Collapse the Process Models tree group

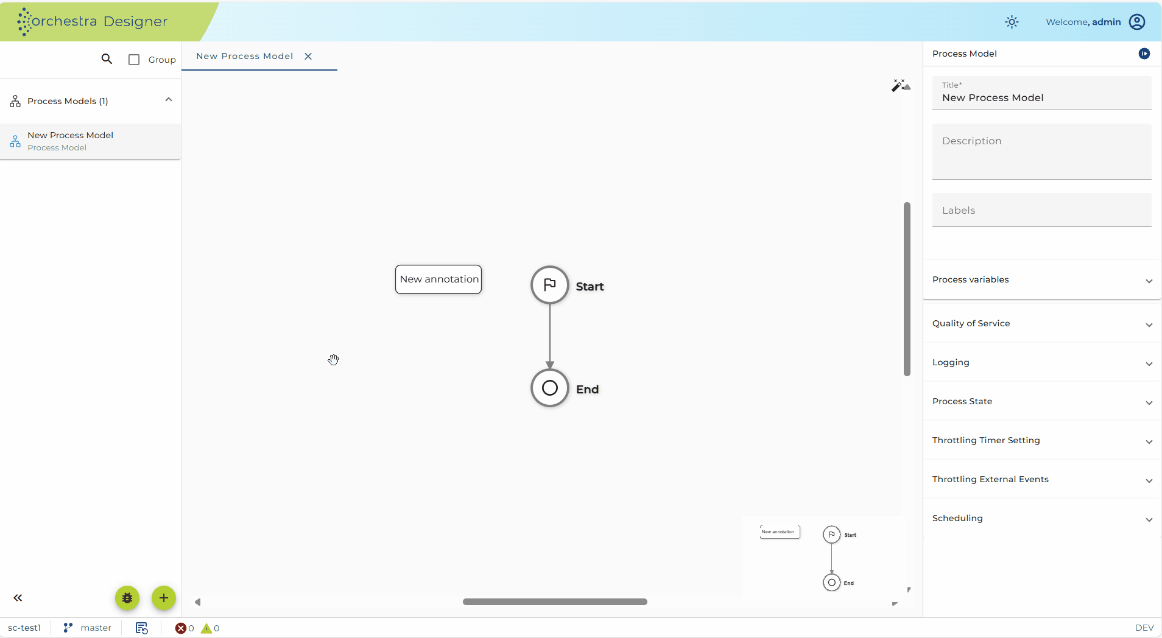pyautogui.click(x=169, y=100)
